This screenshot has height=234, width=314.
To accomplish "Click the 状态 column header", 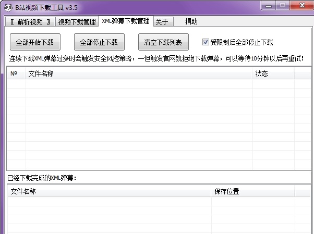I will (273, 73).
